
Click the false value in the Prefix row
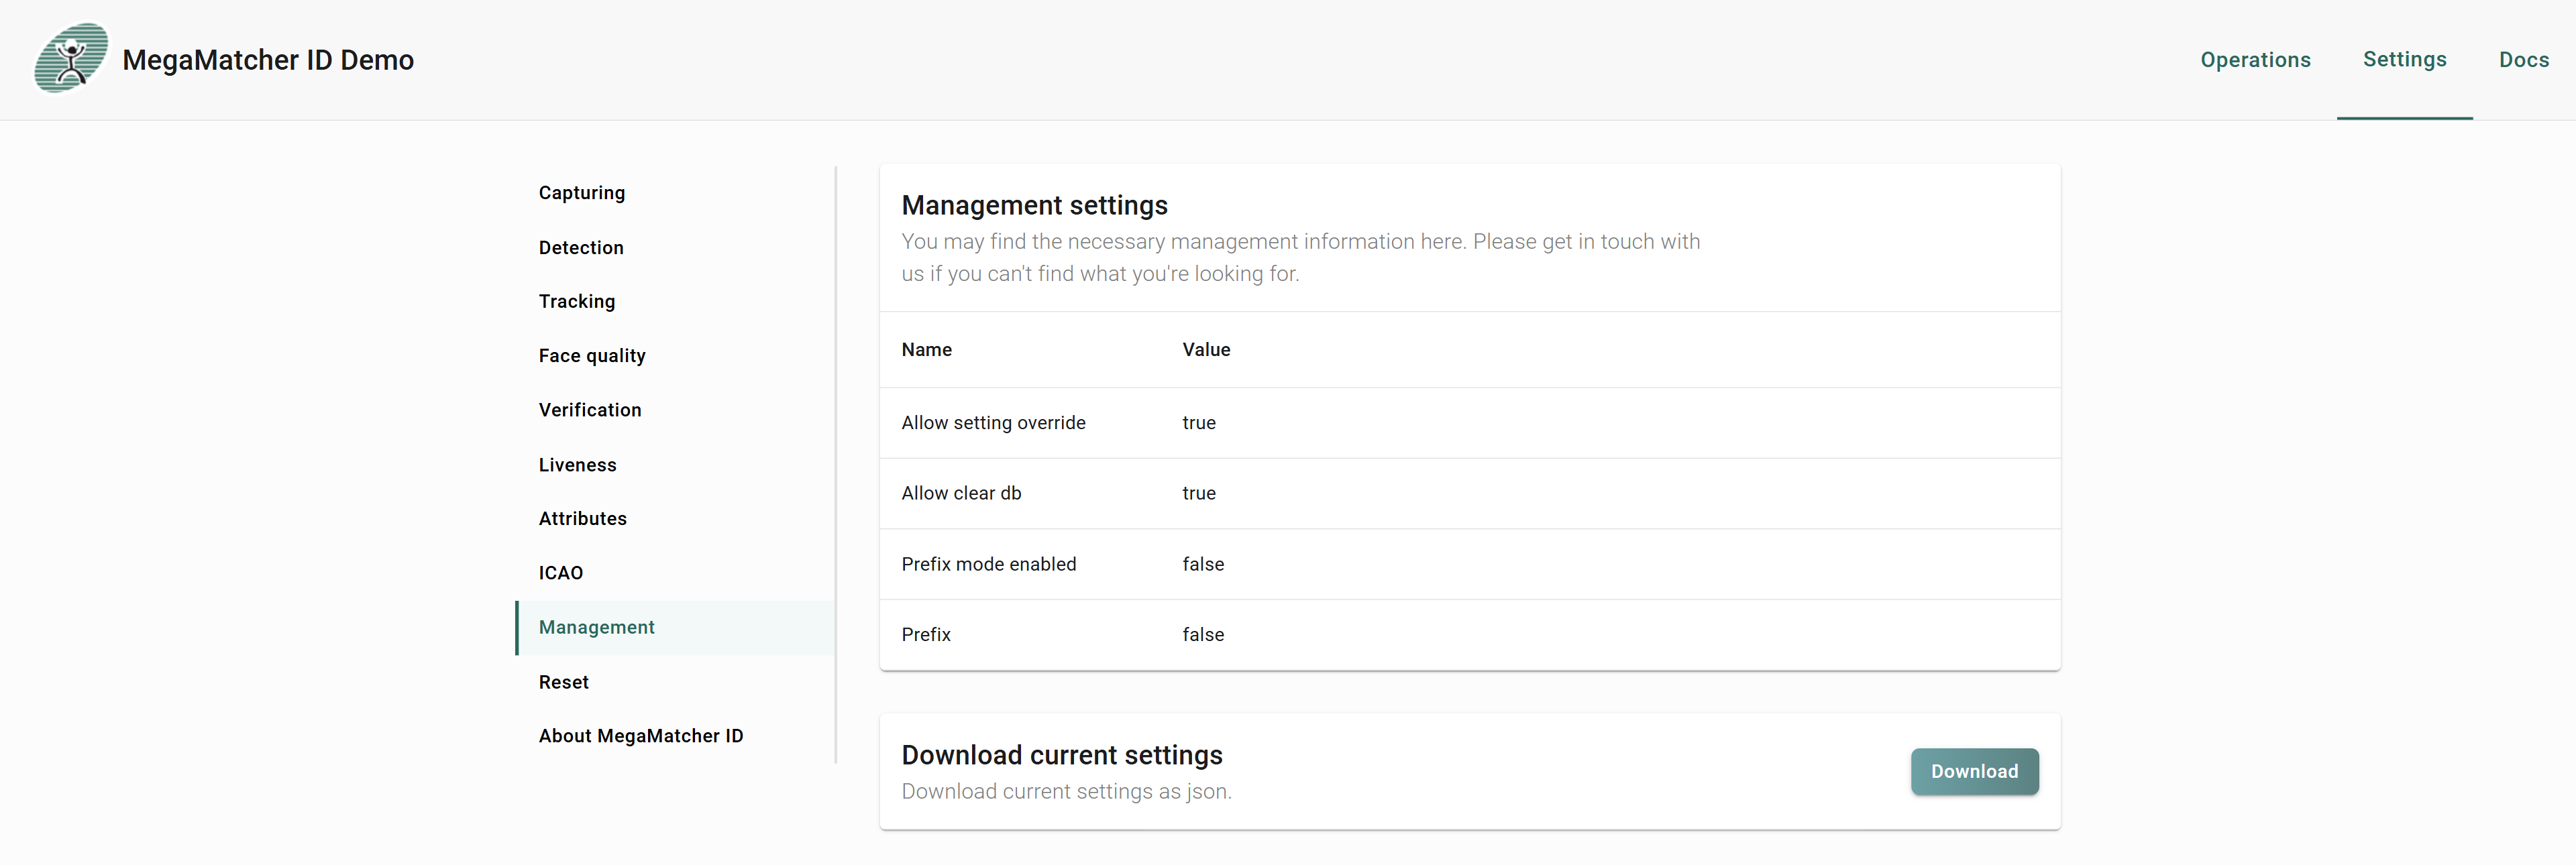pyautogui.click(x=1203, y=635)
